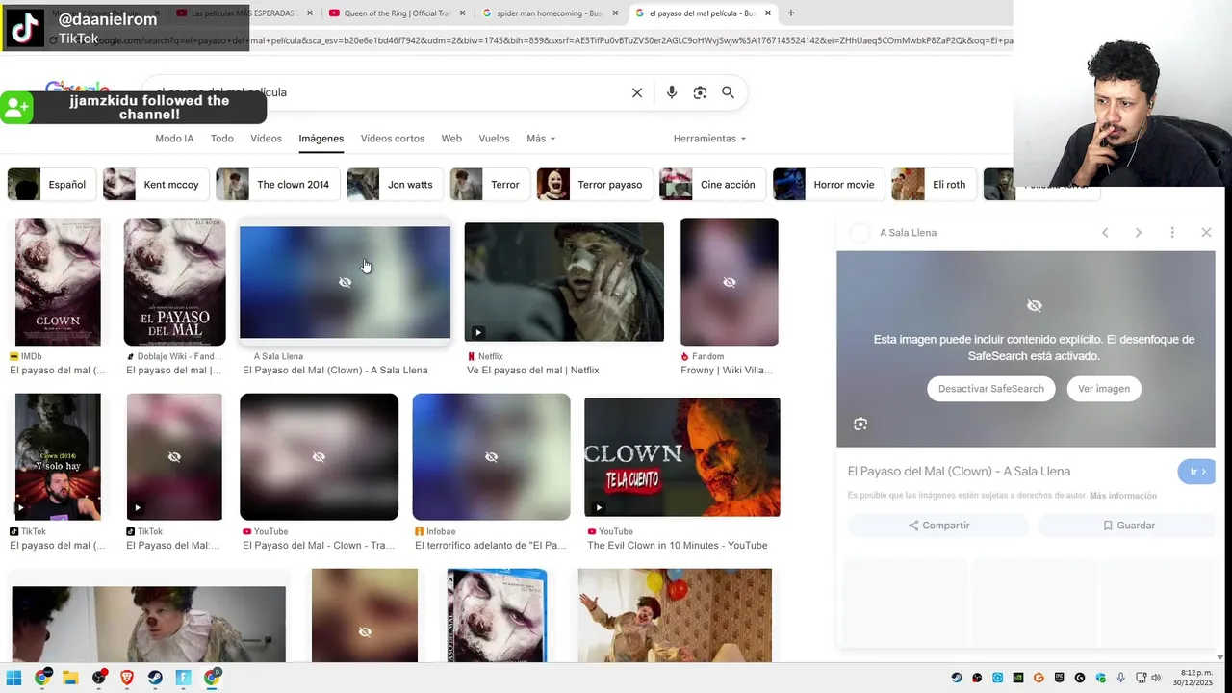Open the Netflix video thumbnail
This screenshot has width=1232, height=693.
click(564, 282)
